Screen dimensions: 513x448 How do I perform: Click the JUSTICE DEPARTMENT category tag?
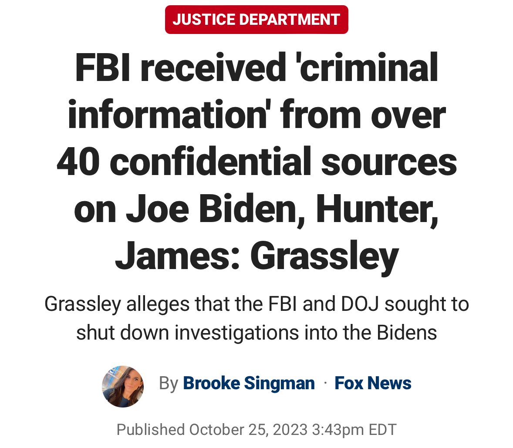tap(256, 20)
